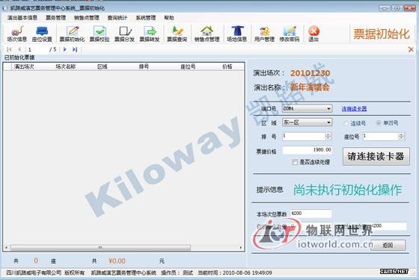419x280 pixels.
Task: Click 排号 number input field
Action: 304,136
